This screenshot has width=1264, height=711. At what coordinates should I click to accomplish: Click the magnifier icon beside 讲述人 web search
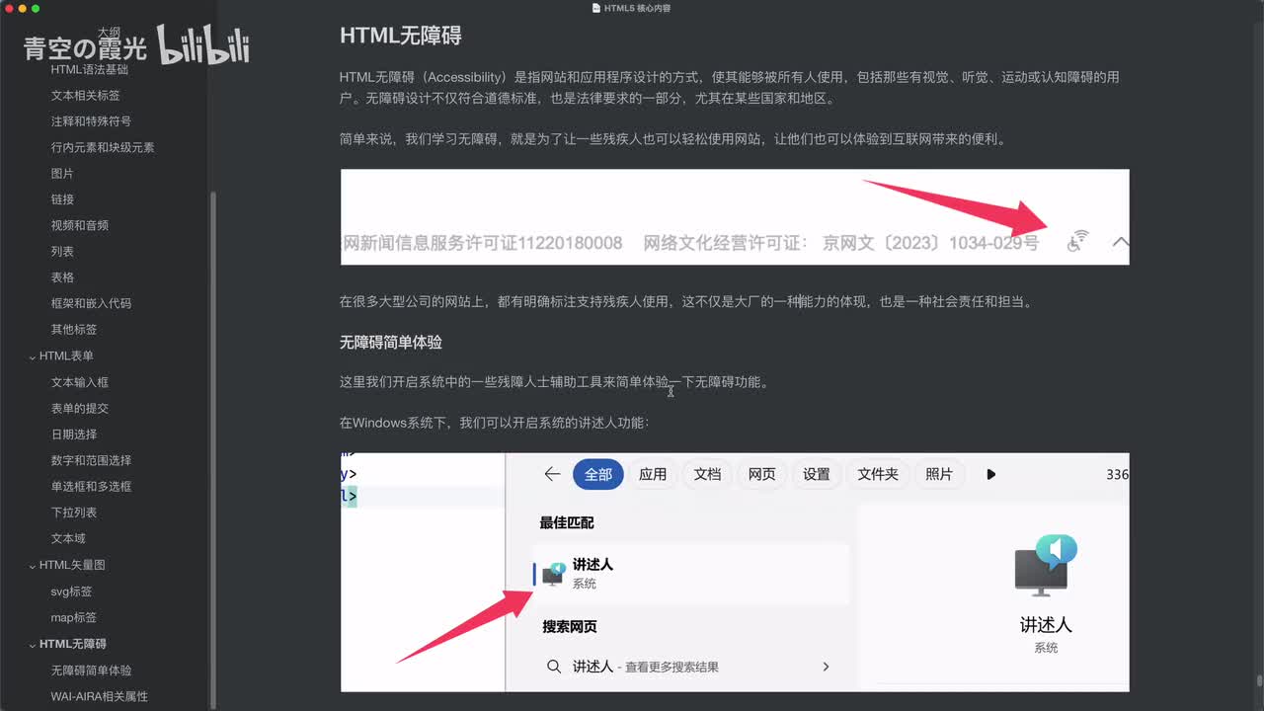coord(554,667)
